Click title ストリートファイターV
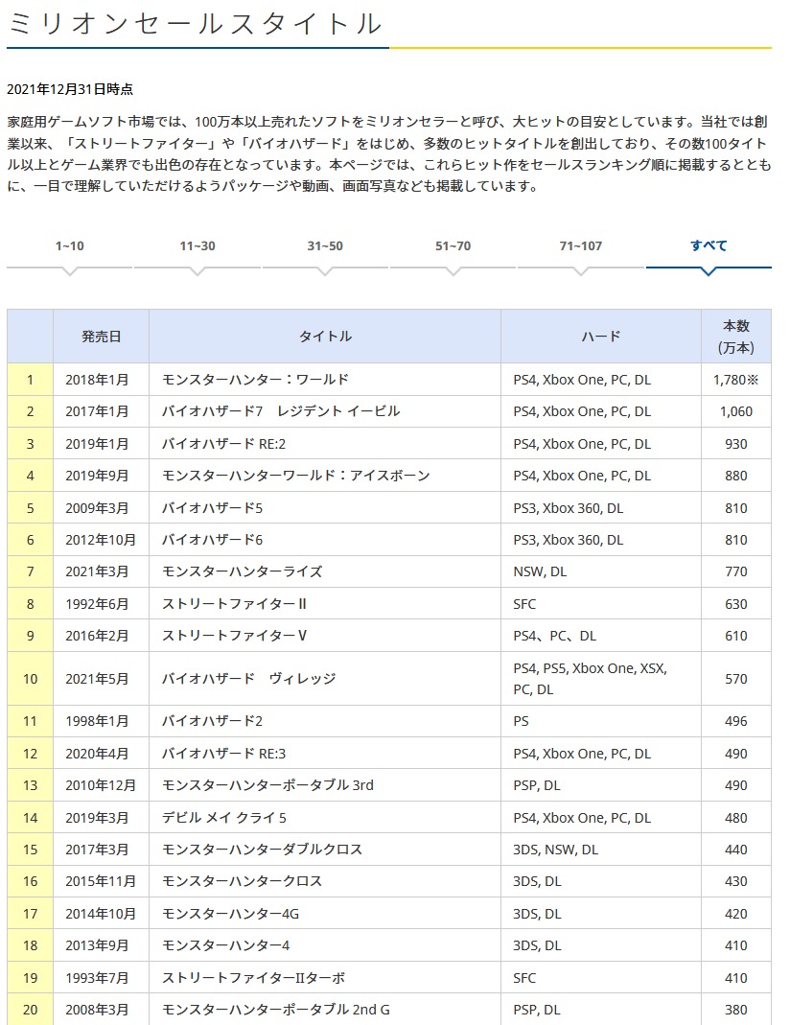 [234, 636]
